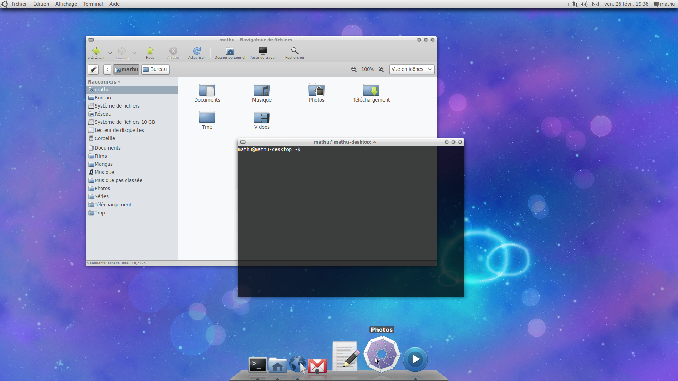Open the date and time clock
The width and height of the screenshot is (678, 381).
pos(626,4)
